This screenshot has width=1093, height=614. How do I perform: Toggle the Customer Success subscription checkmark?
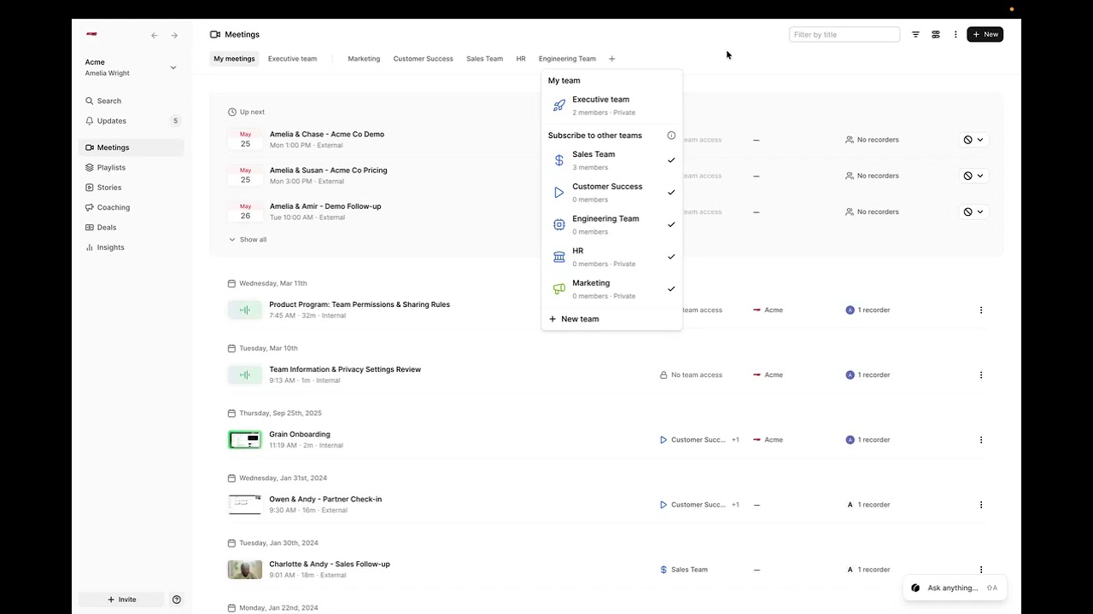(x=671, y=193)
